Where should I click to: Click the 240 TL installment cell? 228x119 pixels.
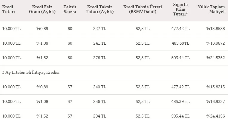point(99,87)
